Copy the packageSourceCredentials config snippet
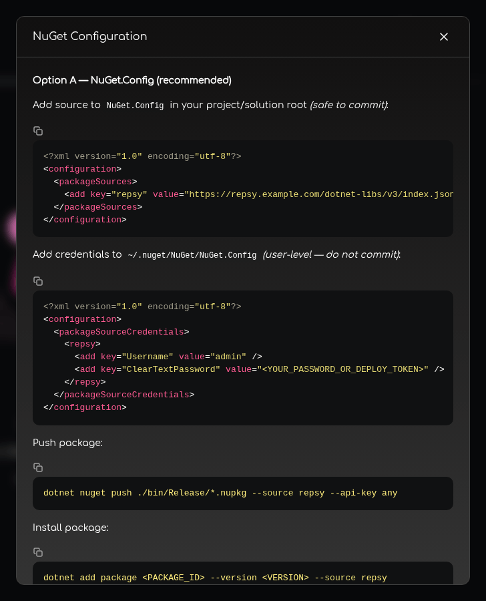 click(x=38, y=281)
